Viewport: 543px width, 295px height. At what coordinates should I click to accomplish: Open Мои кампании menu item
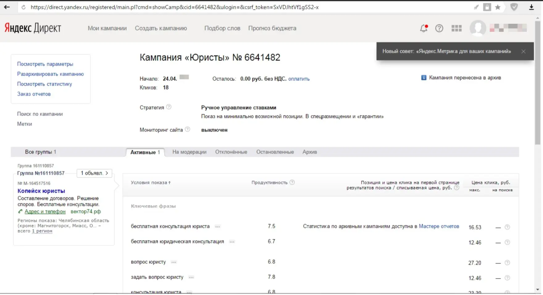pyautogui.click(x=107, y=28)
